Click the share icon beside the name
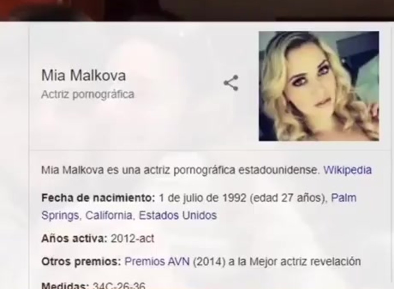The height and width of the screenshot is (289, 394). (231, 83)
